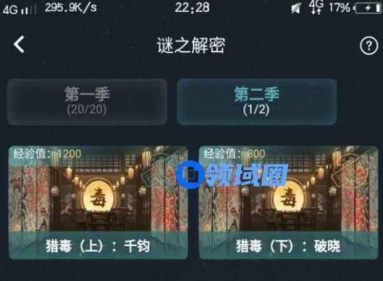Tap the back arrow in the header

[19, 45]
